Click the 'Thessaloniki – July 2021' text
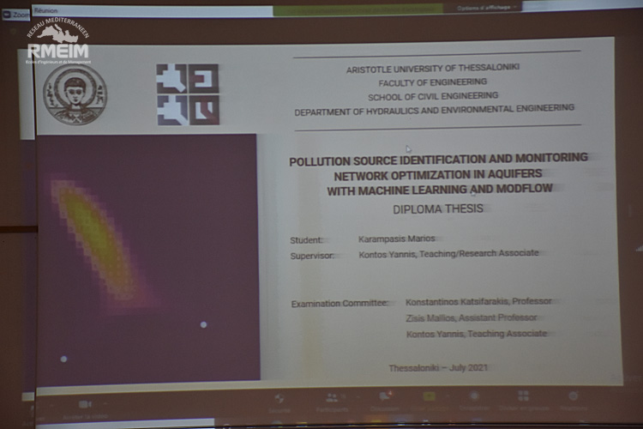643x429 pixels. tap(438, 367)
